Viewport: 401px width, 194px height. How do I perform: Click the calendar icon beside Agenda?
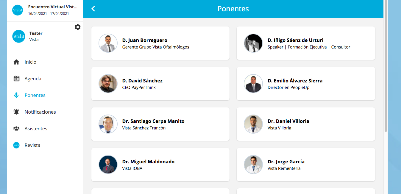(x=16, y=79)
